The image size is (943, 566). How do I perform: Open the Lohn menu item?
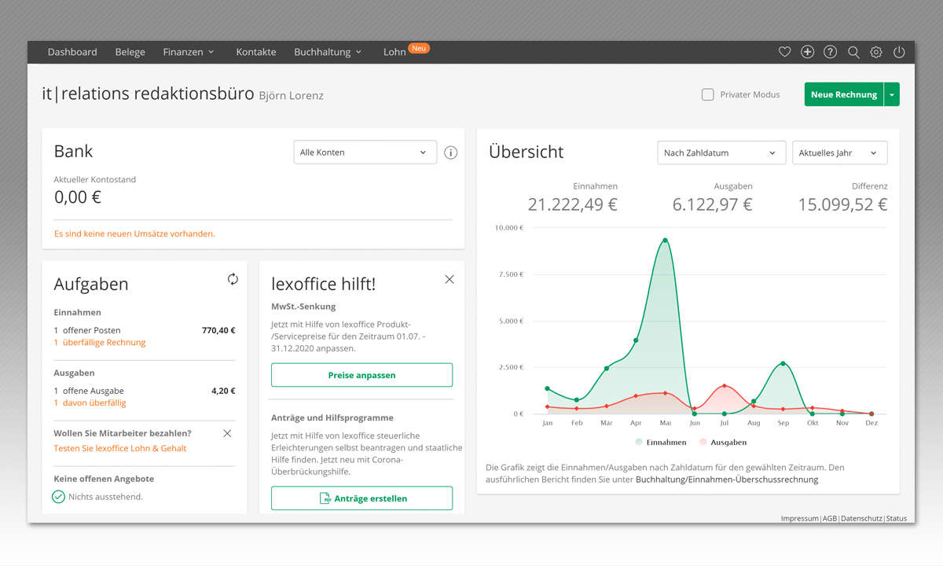pos(394,52)
